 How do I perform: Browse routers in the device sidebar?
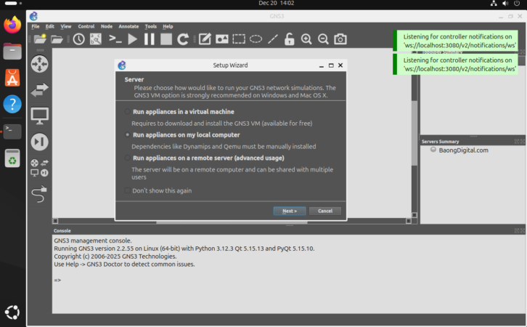click(39, 63)
